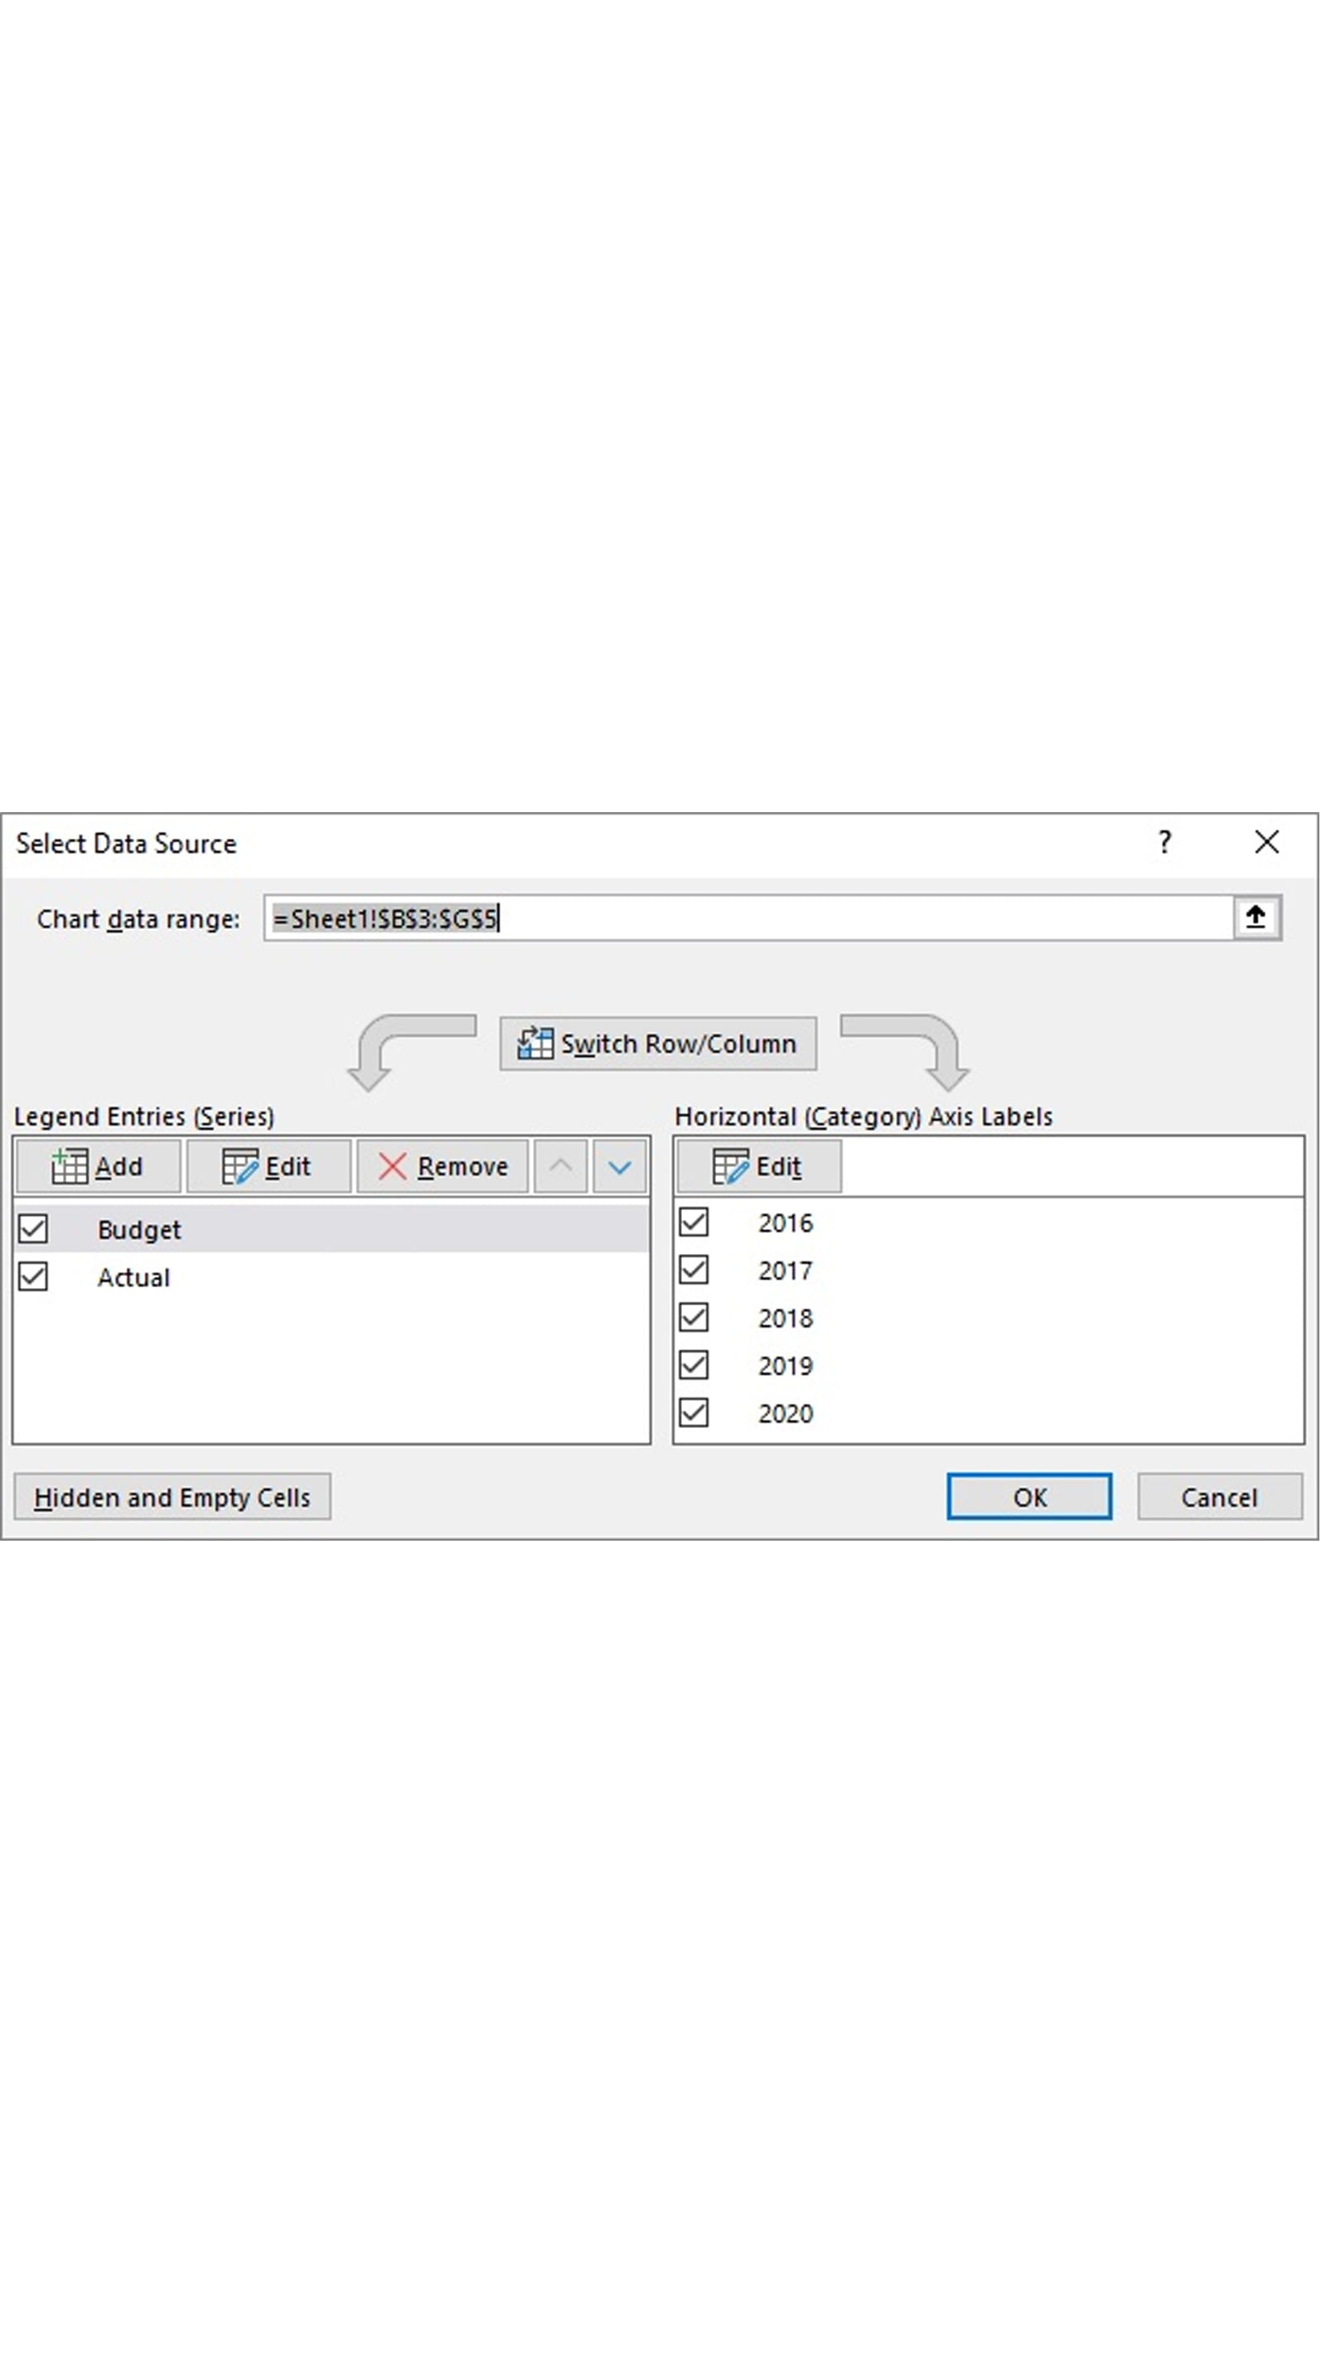
Task: Toggle the 2016 category checkbox
Action: 694,1222
